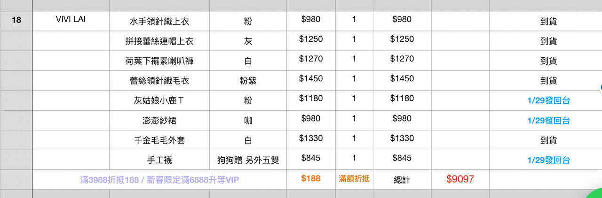
Task: Click the purple 滿3988折抵188 promotion text
Action: (x=159, y=180)
